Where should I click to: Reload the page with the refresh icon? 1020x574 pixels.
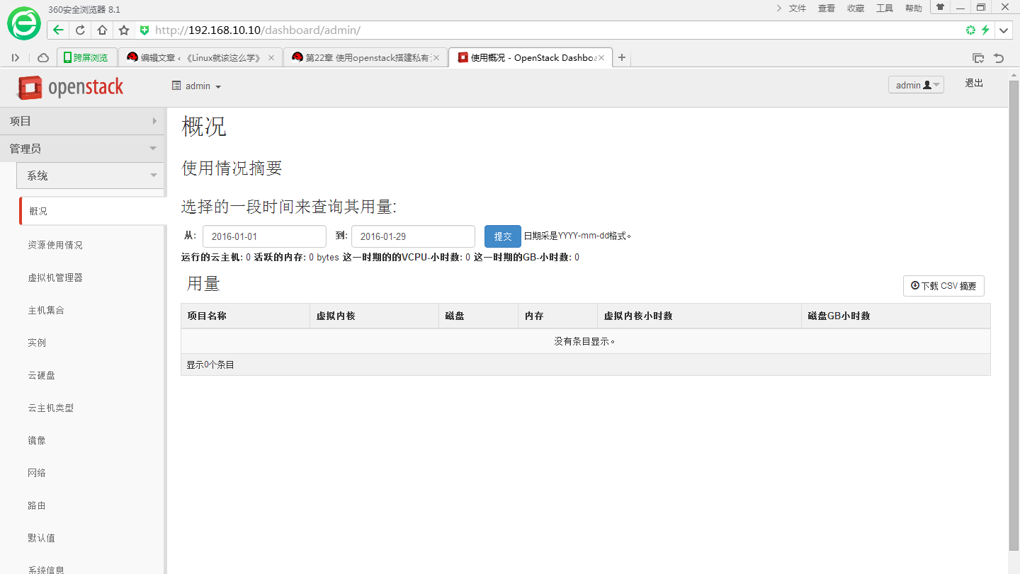[80, 30]
